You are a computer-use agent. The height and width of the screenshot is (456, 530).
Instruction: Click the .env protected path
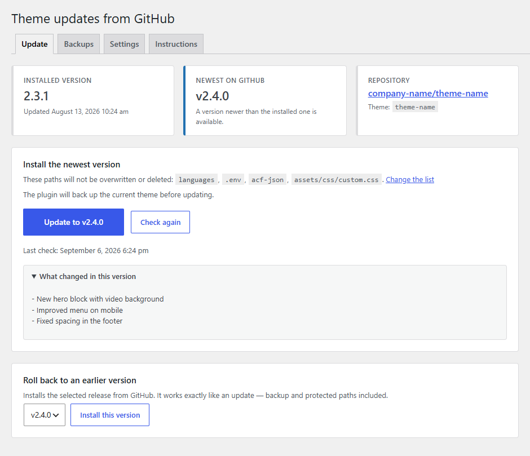(x=233, y=180)
